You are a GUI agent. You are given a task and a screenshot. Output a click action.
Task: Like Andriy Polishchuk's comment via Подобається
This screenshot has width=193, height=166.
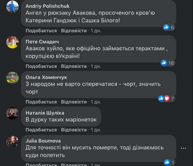tap(41, 31)
